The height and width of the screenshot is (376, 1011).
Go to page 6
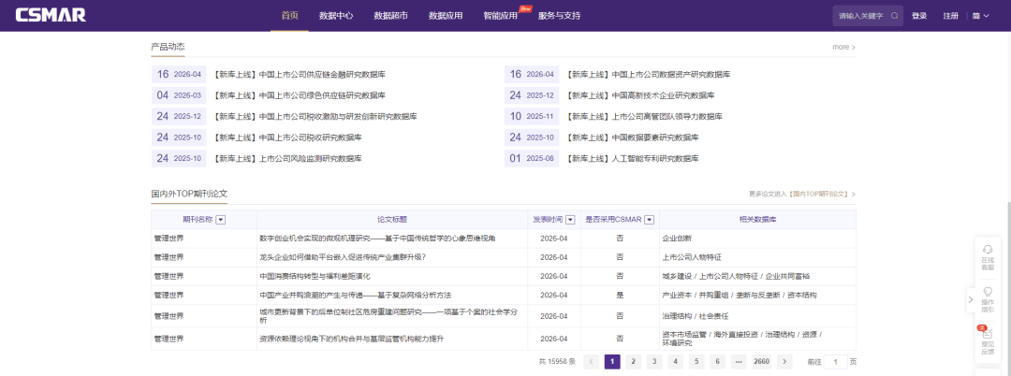[717, 362]
